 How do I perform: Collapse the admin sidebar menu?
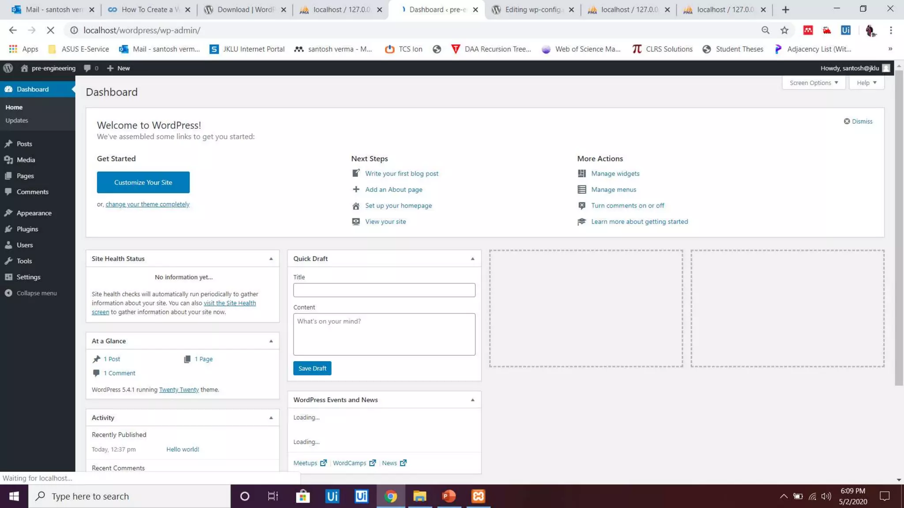[x=36, y=293]
